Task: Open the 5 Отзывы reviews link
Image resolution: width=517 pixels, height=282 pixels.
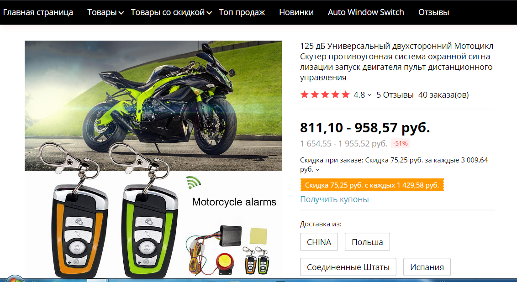Action: pos(395,95)
